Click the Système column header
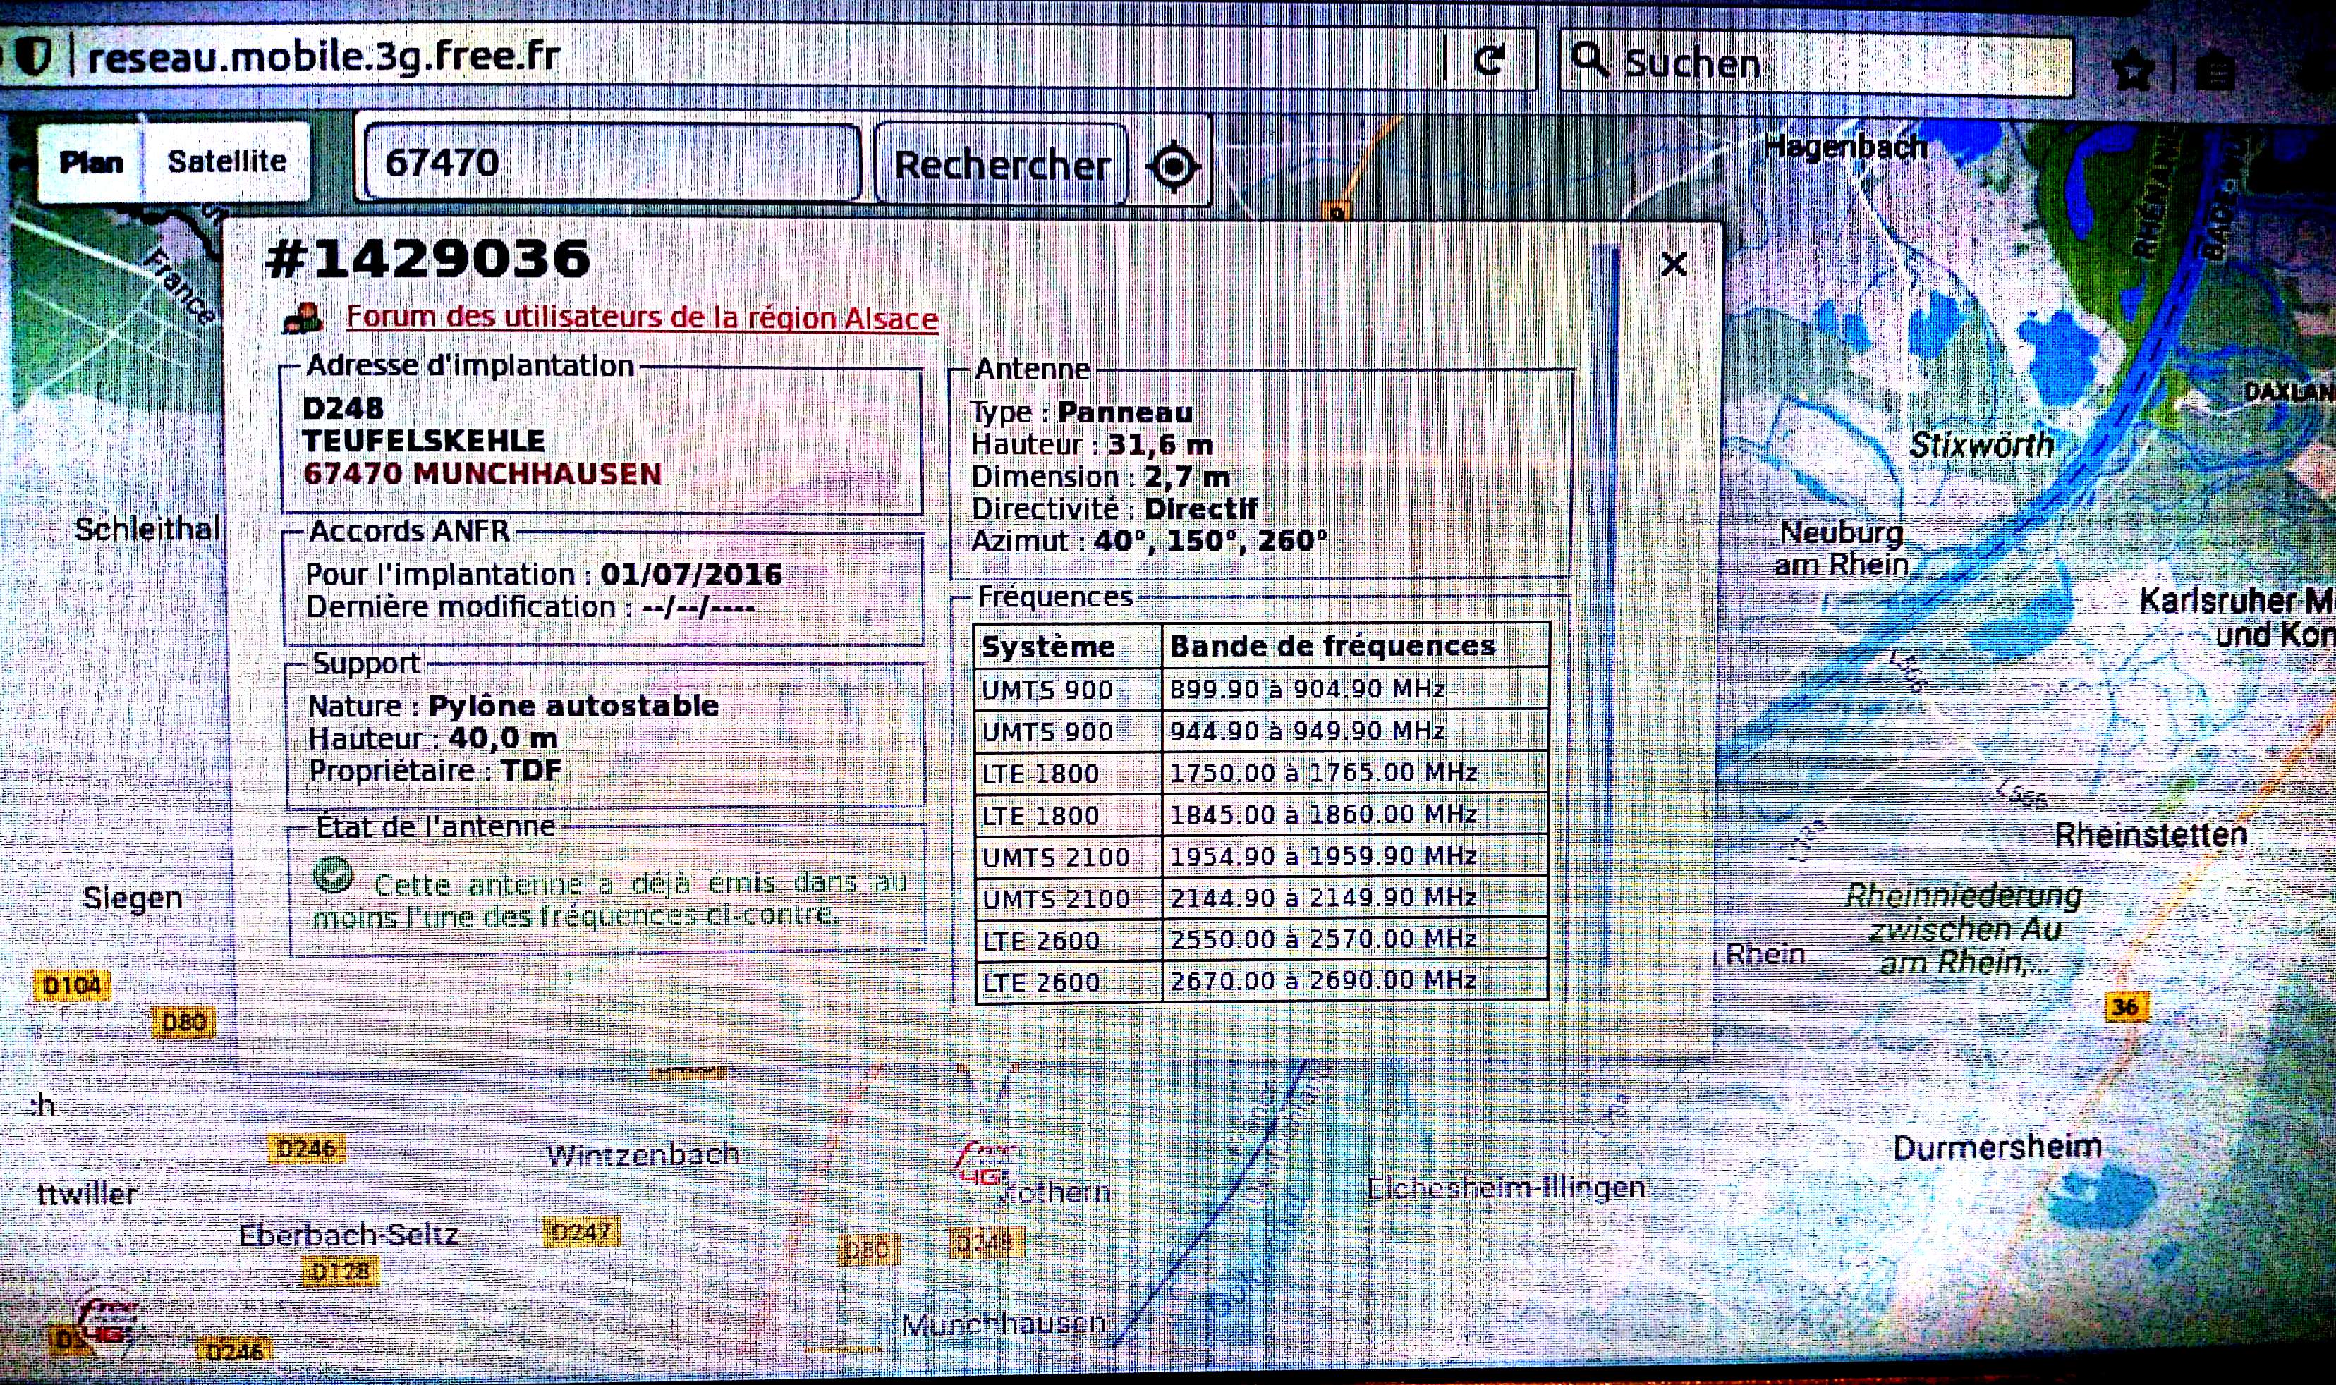 pos(1068,646)
